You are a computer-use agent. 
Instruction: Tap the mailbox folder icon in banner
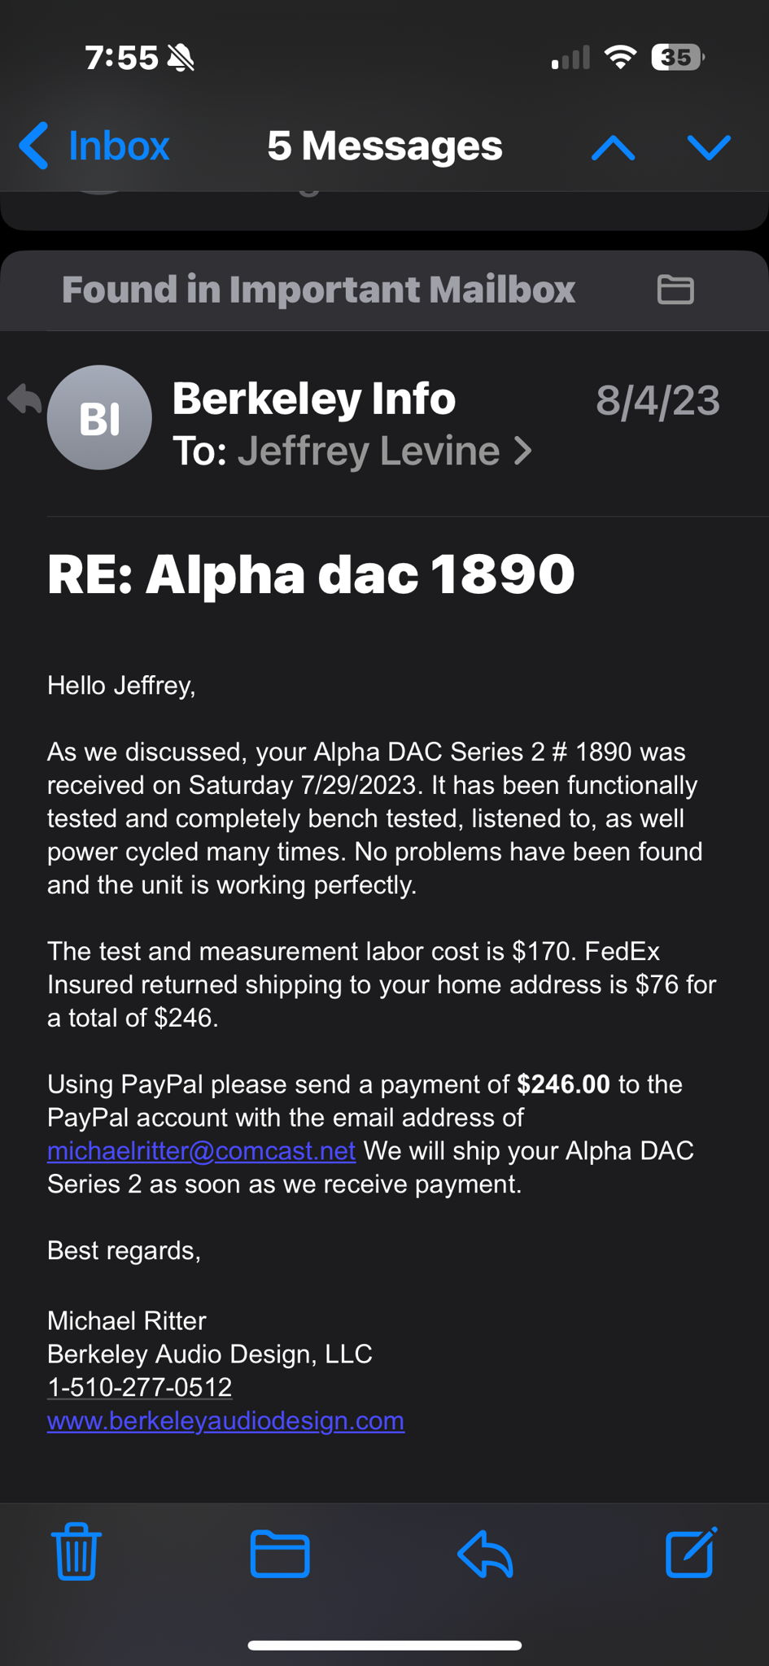pos(675,290)
